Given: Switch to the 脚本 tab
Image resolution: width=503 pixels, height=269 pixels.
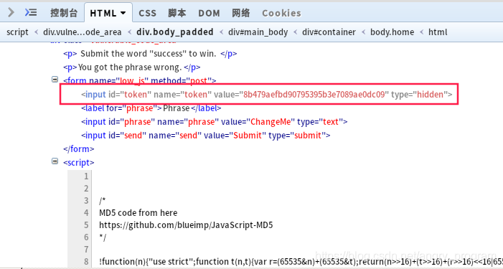Looking at the screenshot, I should coord(177,13).
